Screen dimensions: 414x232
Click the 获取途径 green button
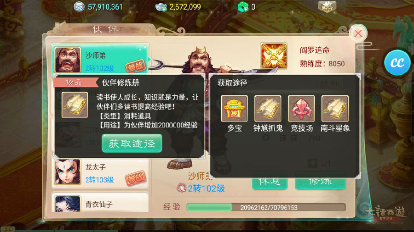[x=132, y=144]
